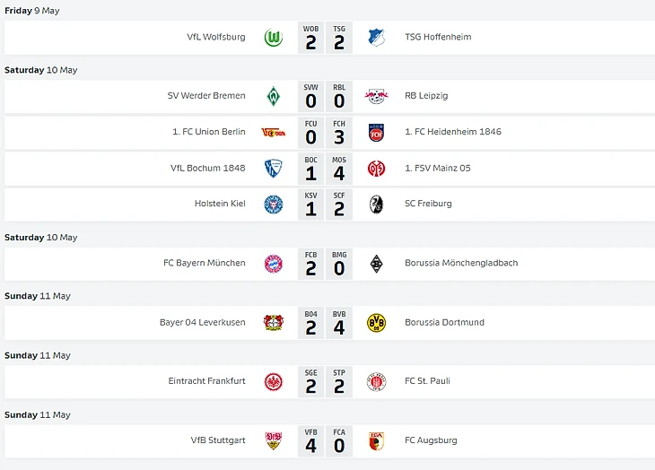Select the Borussia Dortmund BVB logo
This screenshot has width=655, height=470.
(376, 322)
